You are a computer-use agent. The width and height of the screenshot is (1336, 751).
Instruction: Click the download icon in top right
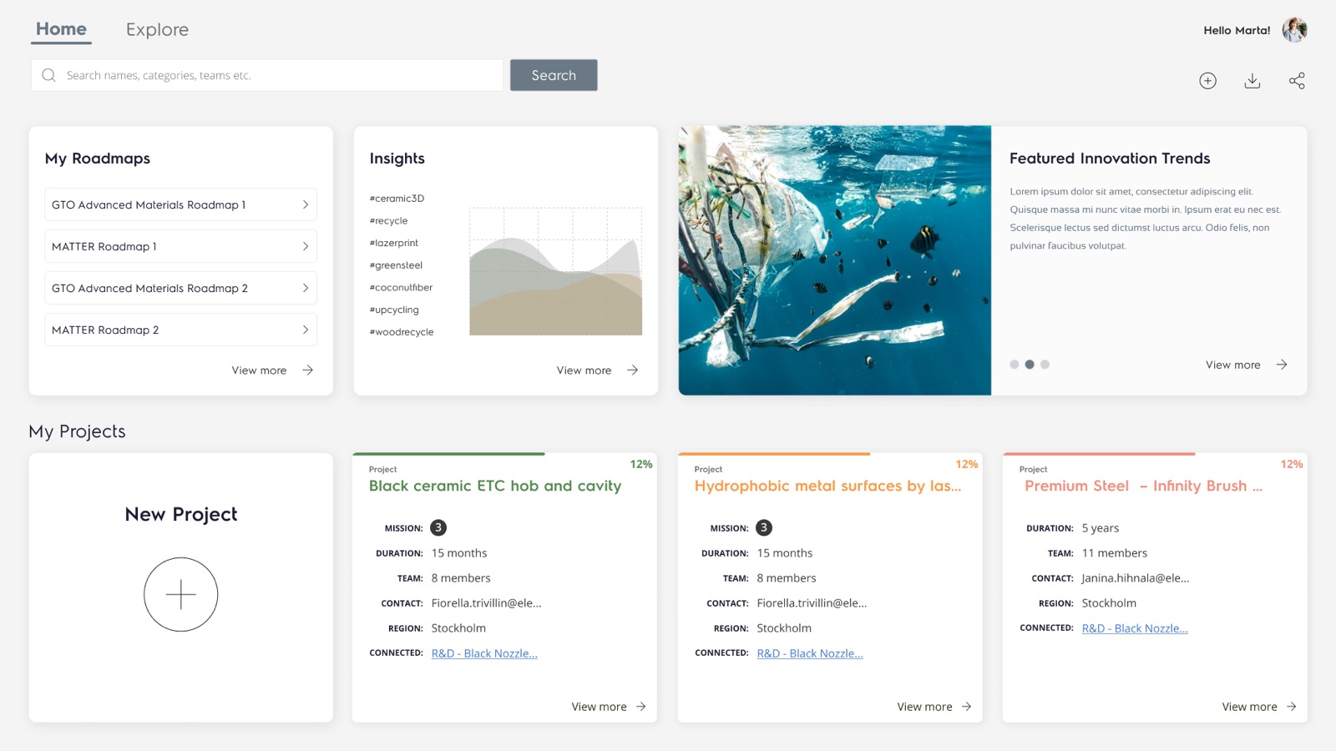[1252, 81]
